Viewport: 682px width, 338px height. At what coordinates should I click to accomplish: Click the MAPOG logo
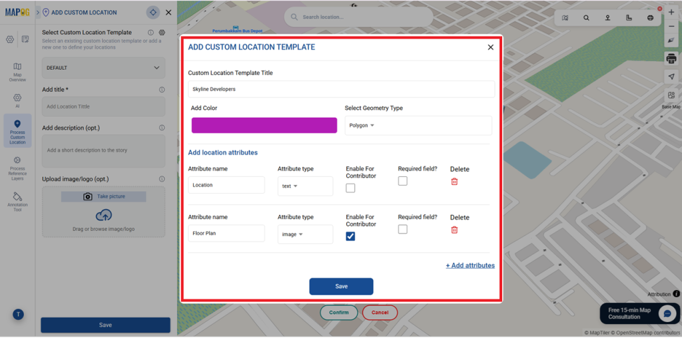pos(17,12)
